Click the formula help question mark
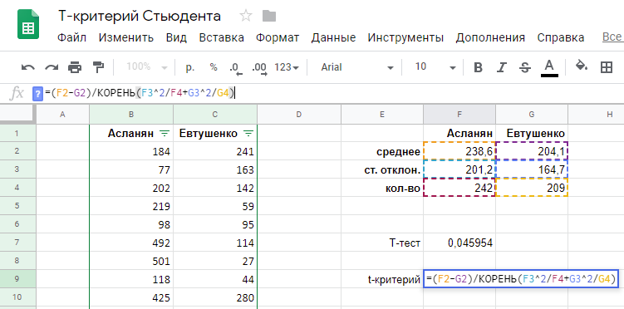 pyautogui.click(x=37, y=94)
